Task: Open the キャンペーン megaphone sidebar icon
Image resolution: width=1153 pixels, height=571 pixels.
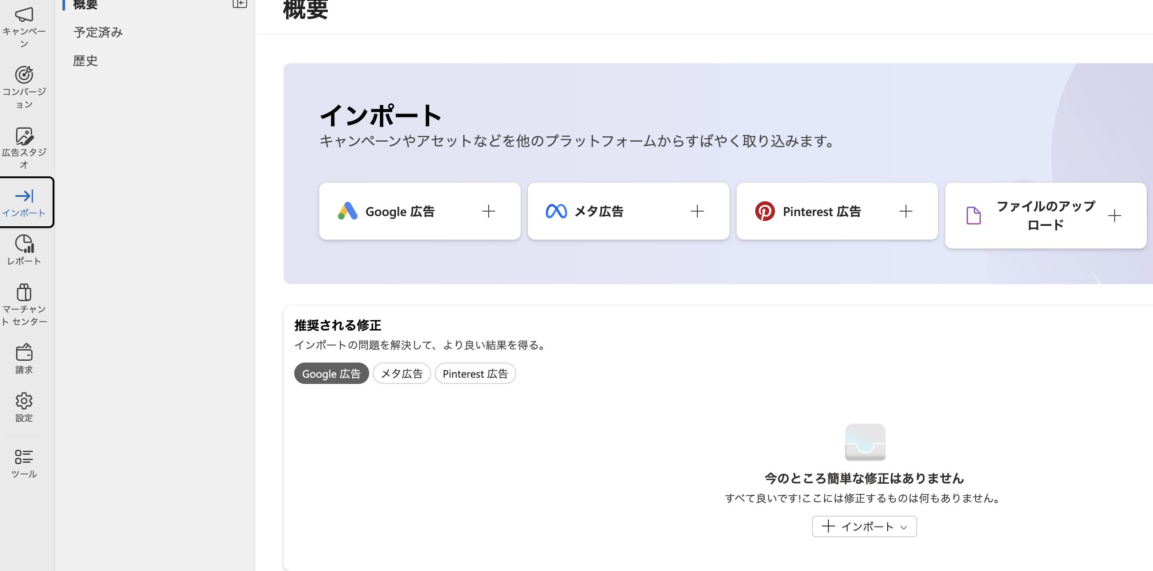Action: pyautogui.click(x=24, y=15)
